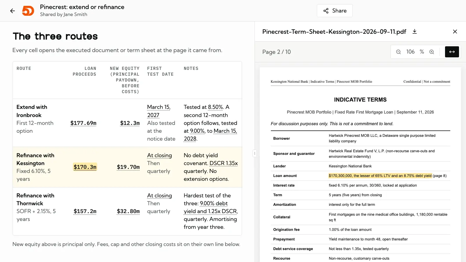Click the Origination fee value in PDF
The width and height of the screenshot is (466, 262).
[x=350, y=230]
